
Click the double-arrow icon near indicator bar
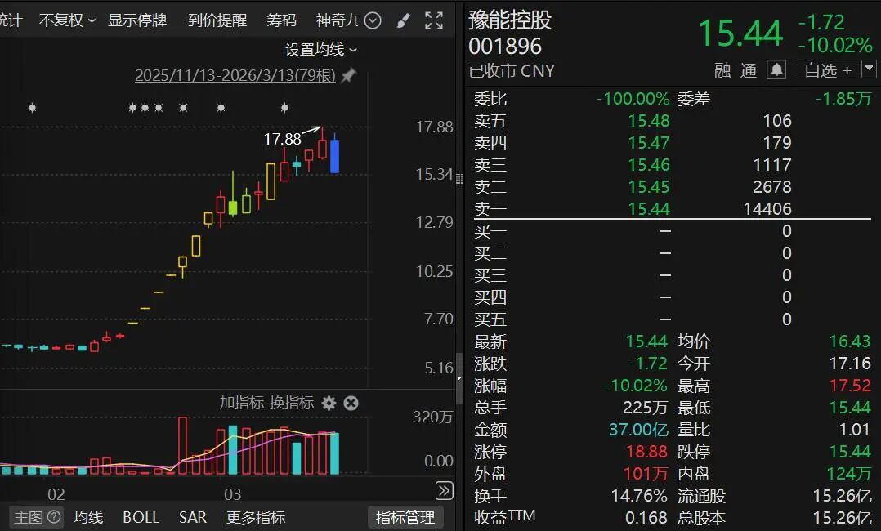click(x=444, y=490)
